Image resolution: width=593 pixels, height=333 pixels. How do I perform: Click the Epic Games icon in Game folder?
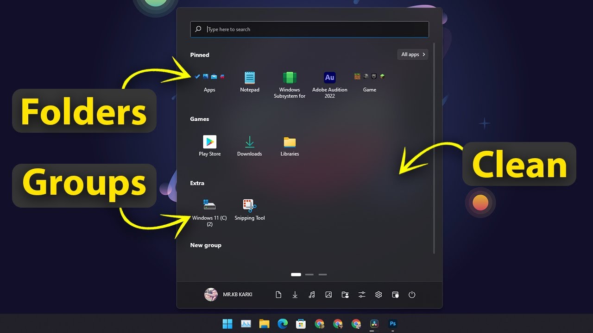point(374,76)
